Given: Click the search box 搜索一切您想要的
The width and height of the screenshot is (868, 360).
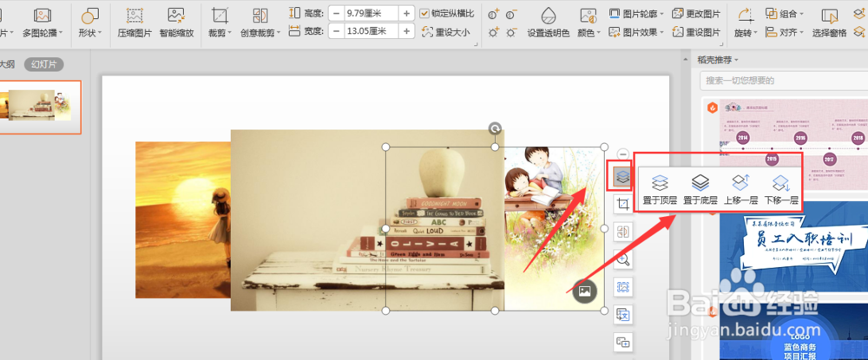Looking at the screenshot, I should click(784, 81).
